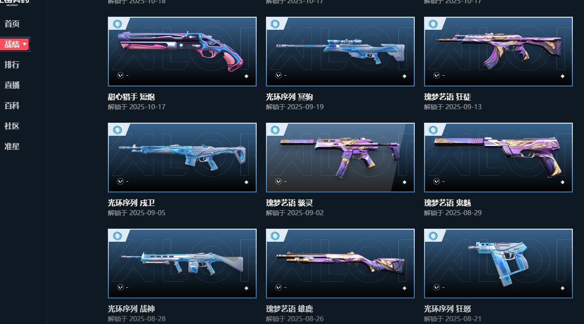Expand the 战绩 dropdown arrow in sidebar
This screenshot has width=584, height=324.
click(x=25, y=44)
